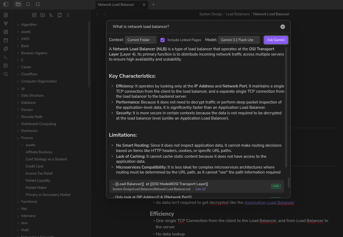The width and height of the screenshot is (343, 237).
Task: Click the answer text scrollbar in the dialog
Action: [x=286, y=107]
